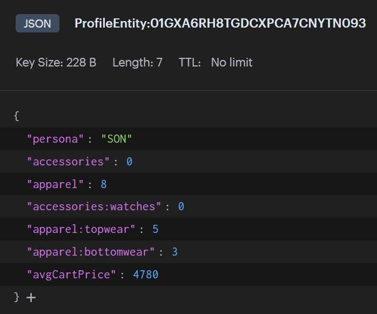The height and width of the screenshot is (314, 377).
Task: Click the TTL No limit value
Action: click(x=232, y=63)
